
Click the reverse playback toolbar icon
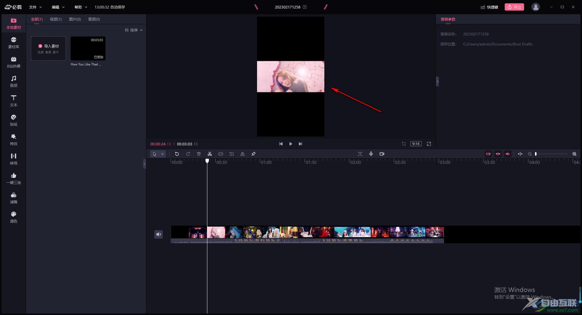coord(232,154)
